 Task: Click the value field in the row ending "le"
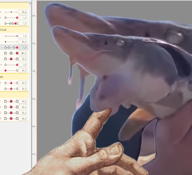(23, 64)
